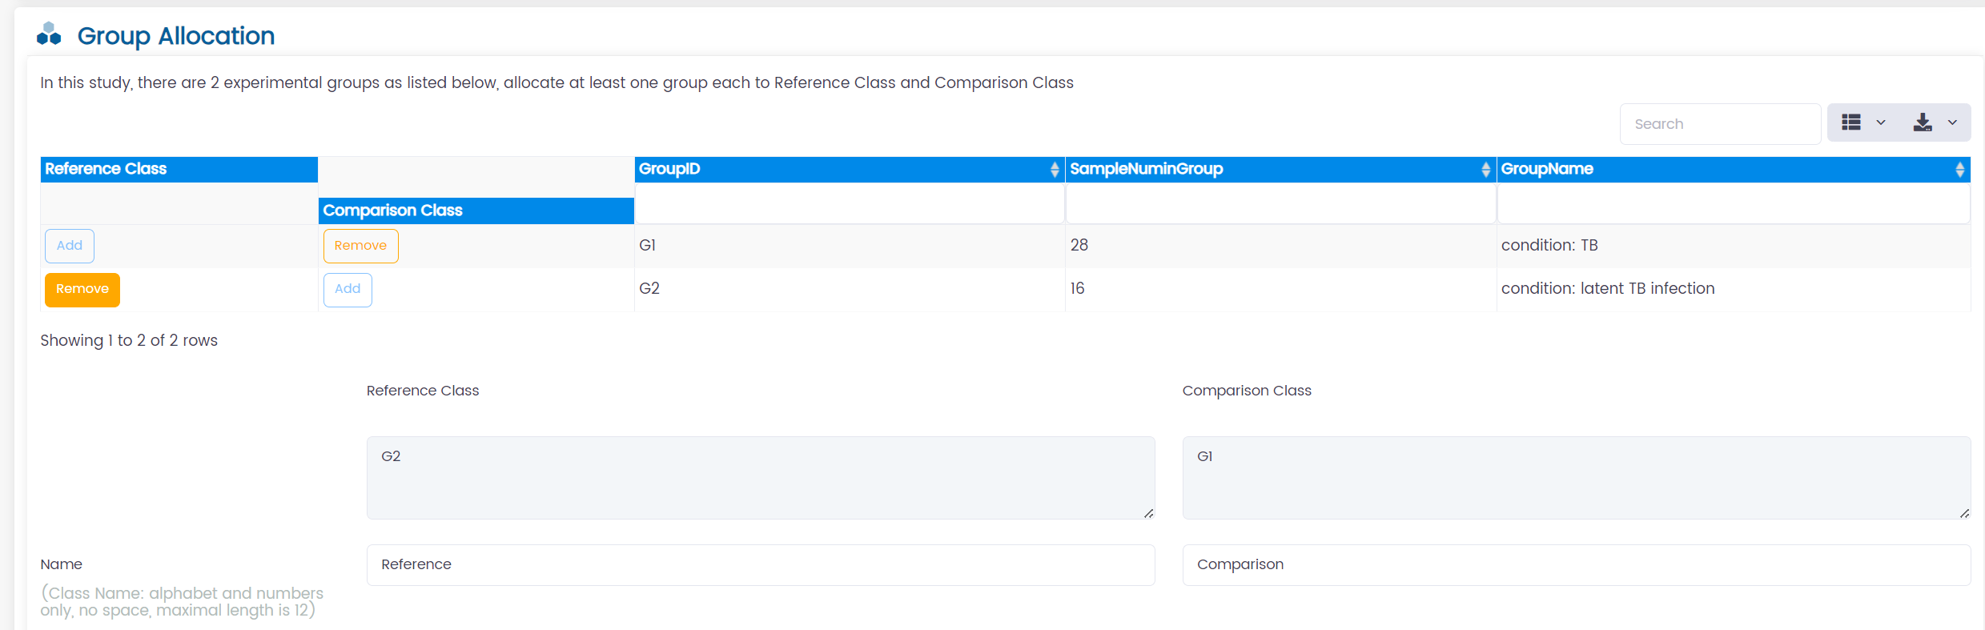Grab Comparison Class textarea resize handle

coord(1964,513)
